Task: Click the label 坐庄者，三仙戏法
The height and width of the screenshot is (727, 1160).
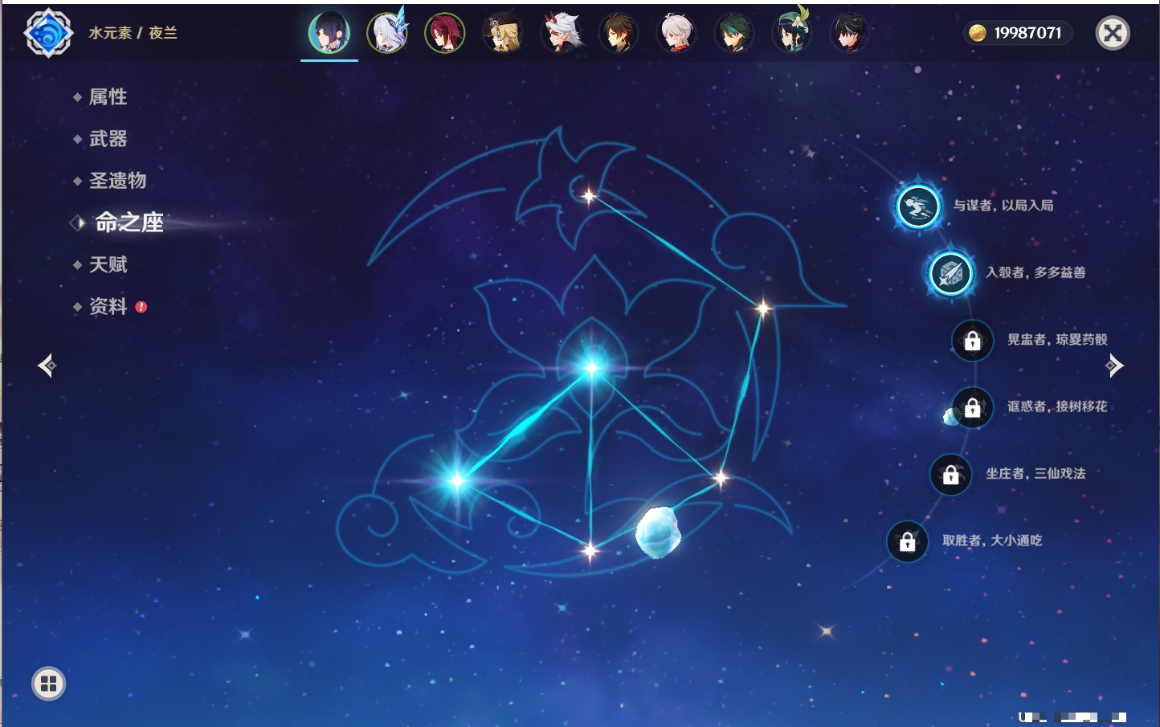Action: [x=1035, y=474]
